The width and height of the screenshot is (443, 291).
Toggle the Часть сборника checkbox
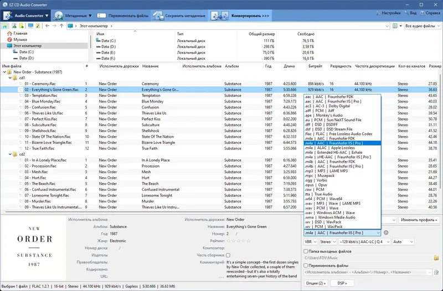coord(228,255)
